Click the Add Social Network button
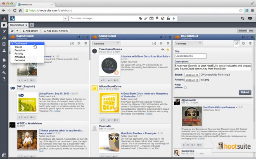This screenshot has height=159, width=256. coord(56,31)
